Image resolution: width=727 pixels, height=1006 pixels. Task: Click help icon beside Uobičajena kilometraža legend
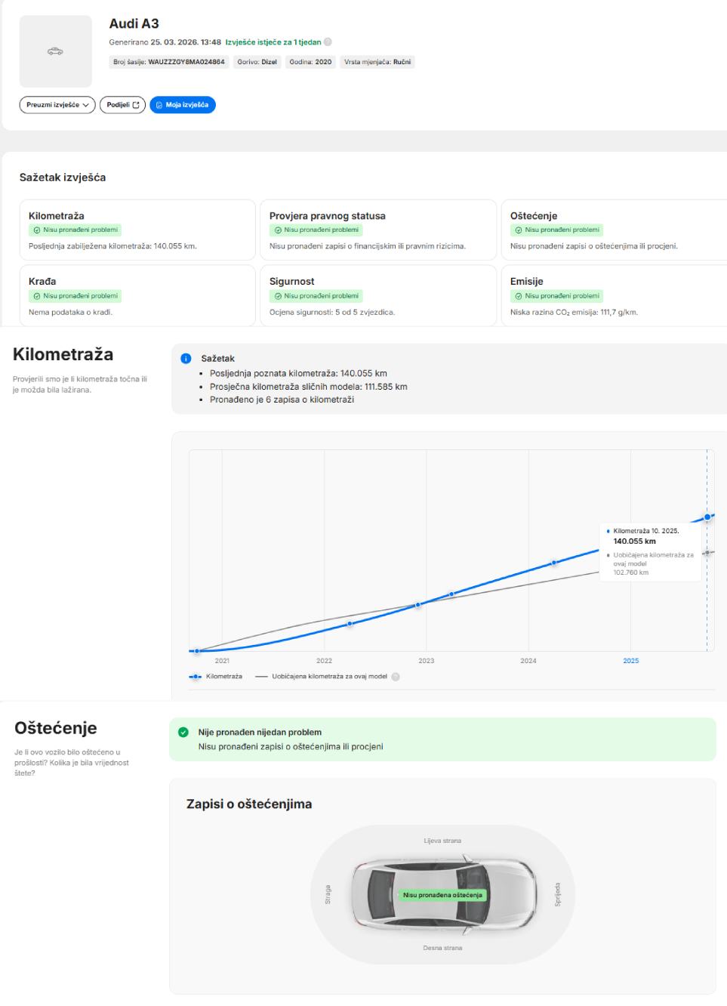[396, 677]
